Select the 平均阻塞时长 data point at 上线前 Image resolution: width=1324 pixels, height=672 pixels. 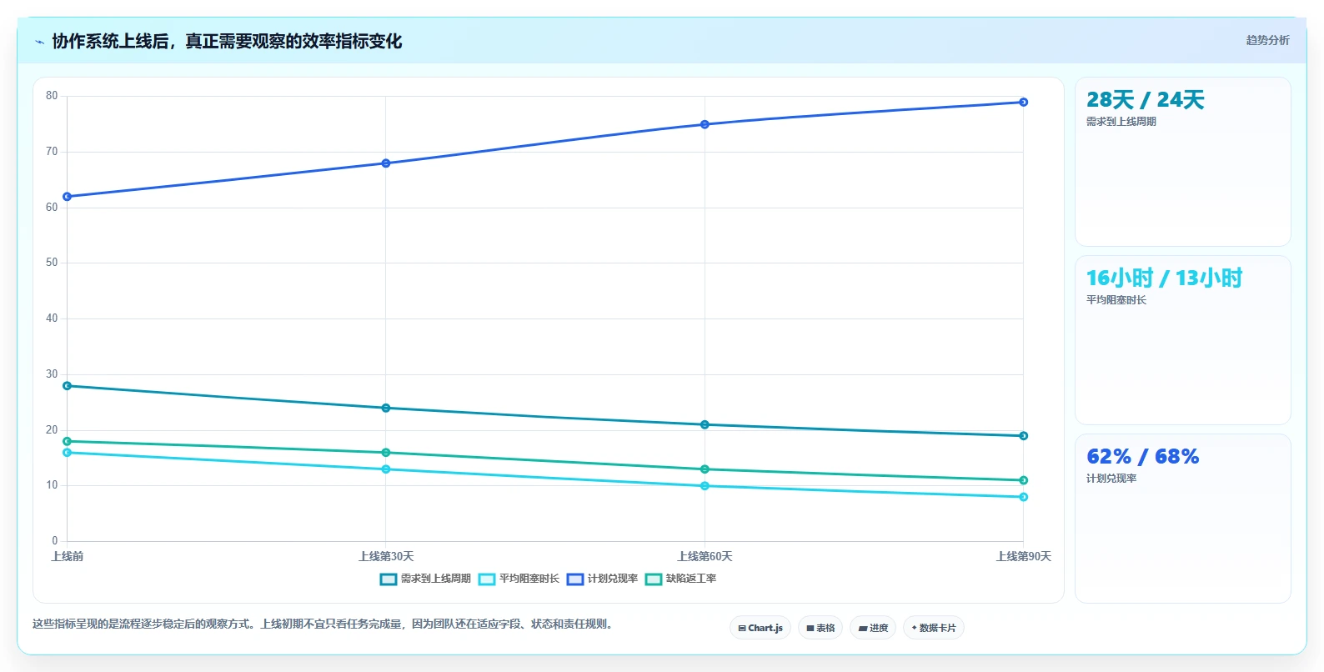[x=67, y=453]
